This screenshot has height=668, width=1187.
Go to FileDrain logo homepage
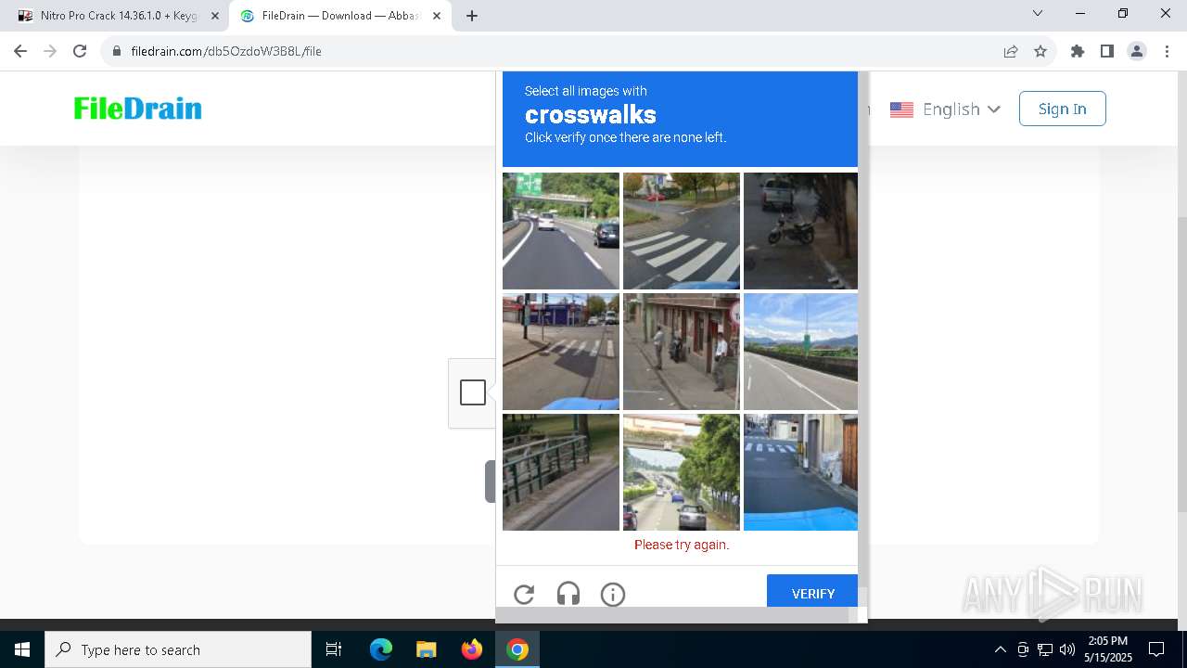[138, 109]
